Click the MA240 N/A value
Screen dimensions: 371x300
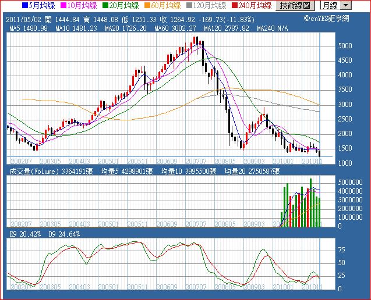click(x=273, y=28)
